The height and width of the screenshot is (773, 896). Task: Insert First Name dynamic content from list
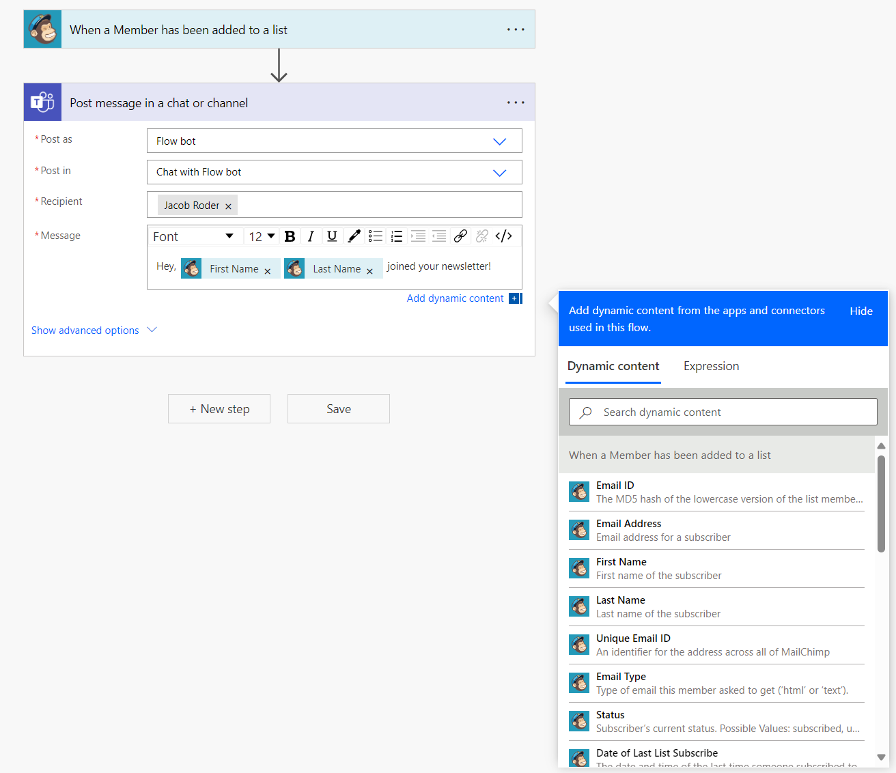pyautogui.click(x=716, y=569)
